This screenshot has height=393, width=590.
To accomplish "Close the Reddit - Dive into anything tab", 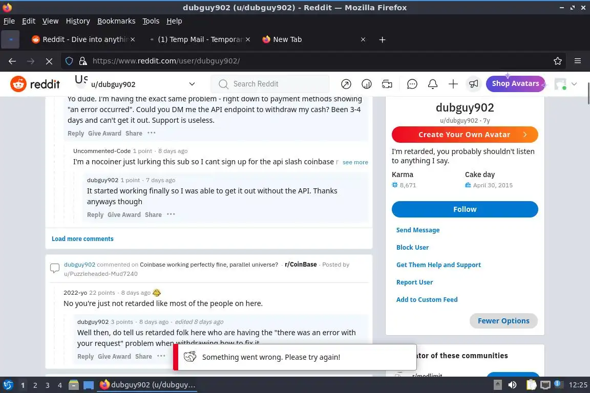I will click(133, 39).
